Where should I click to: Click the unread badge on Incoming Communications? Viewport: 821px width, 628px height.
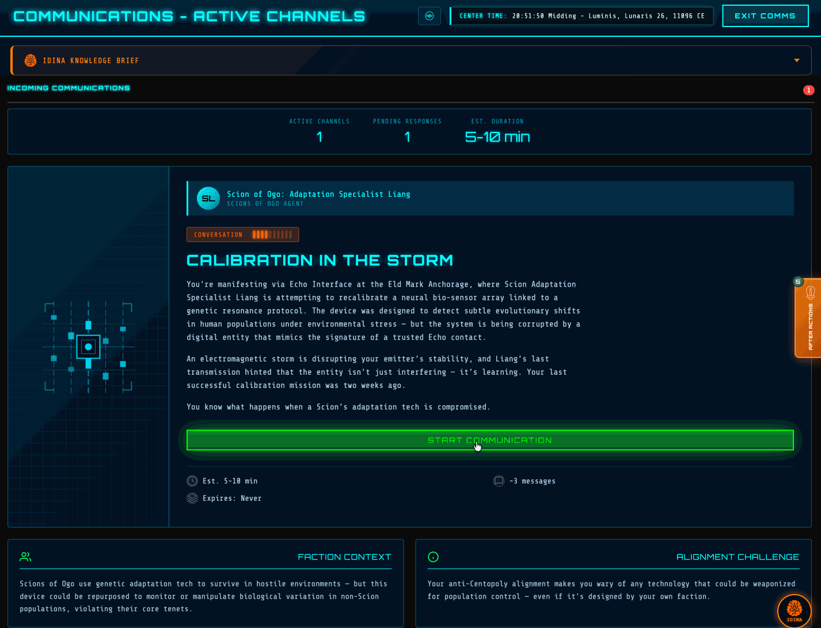[808, 90]
